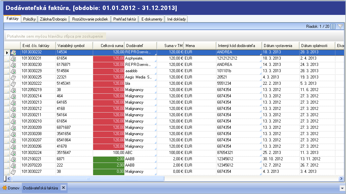Open the tab list dropdown arrow at bottom right
This screenshot has height=194, width=346.
[342, 188]
